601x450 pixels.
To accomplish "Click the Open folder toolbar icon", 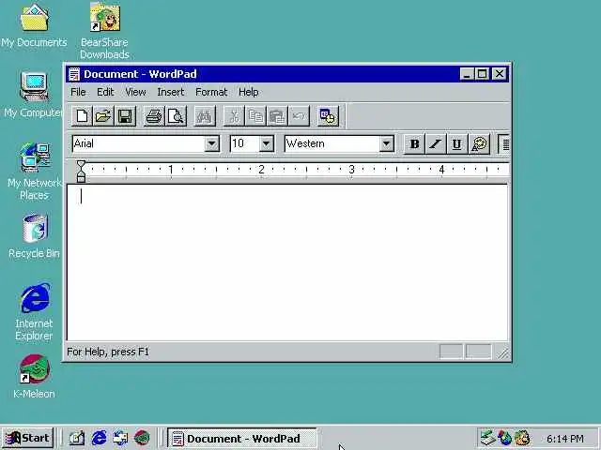I will pyautogui.click(x=103, y=116).
